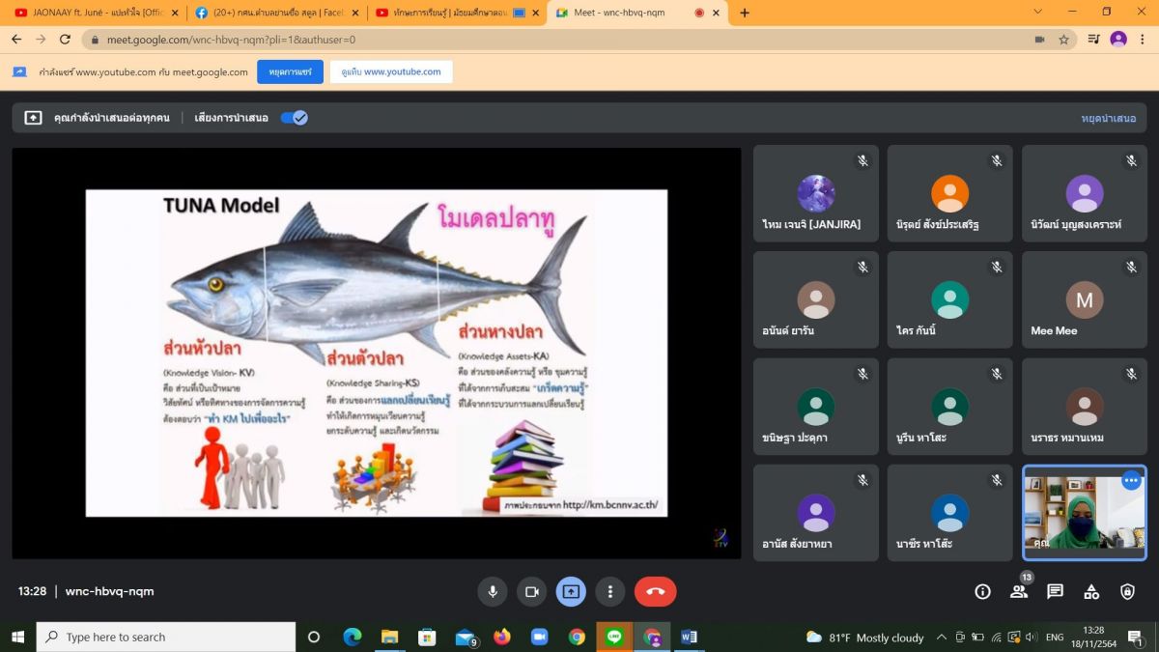1159x652 pixels.
Task: Click the view tab www.youtube.com button
Action: [391, 71]
